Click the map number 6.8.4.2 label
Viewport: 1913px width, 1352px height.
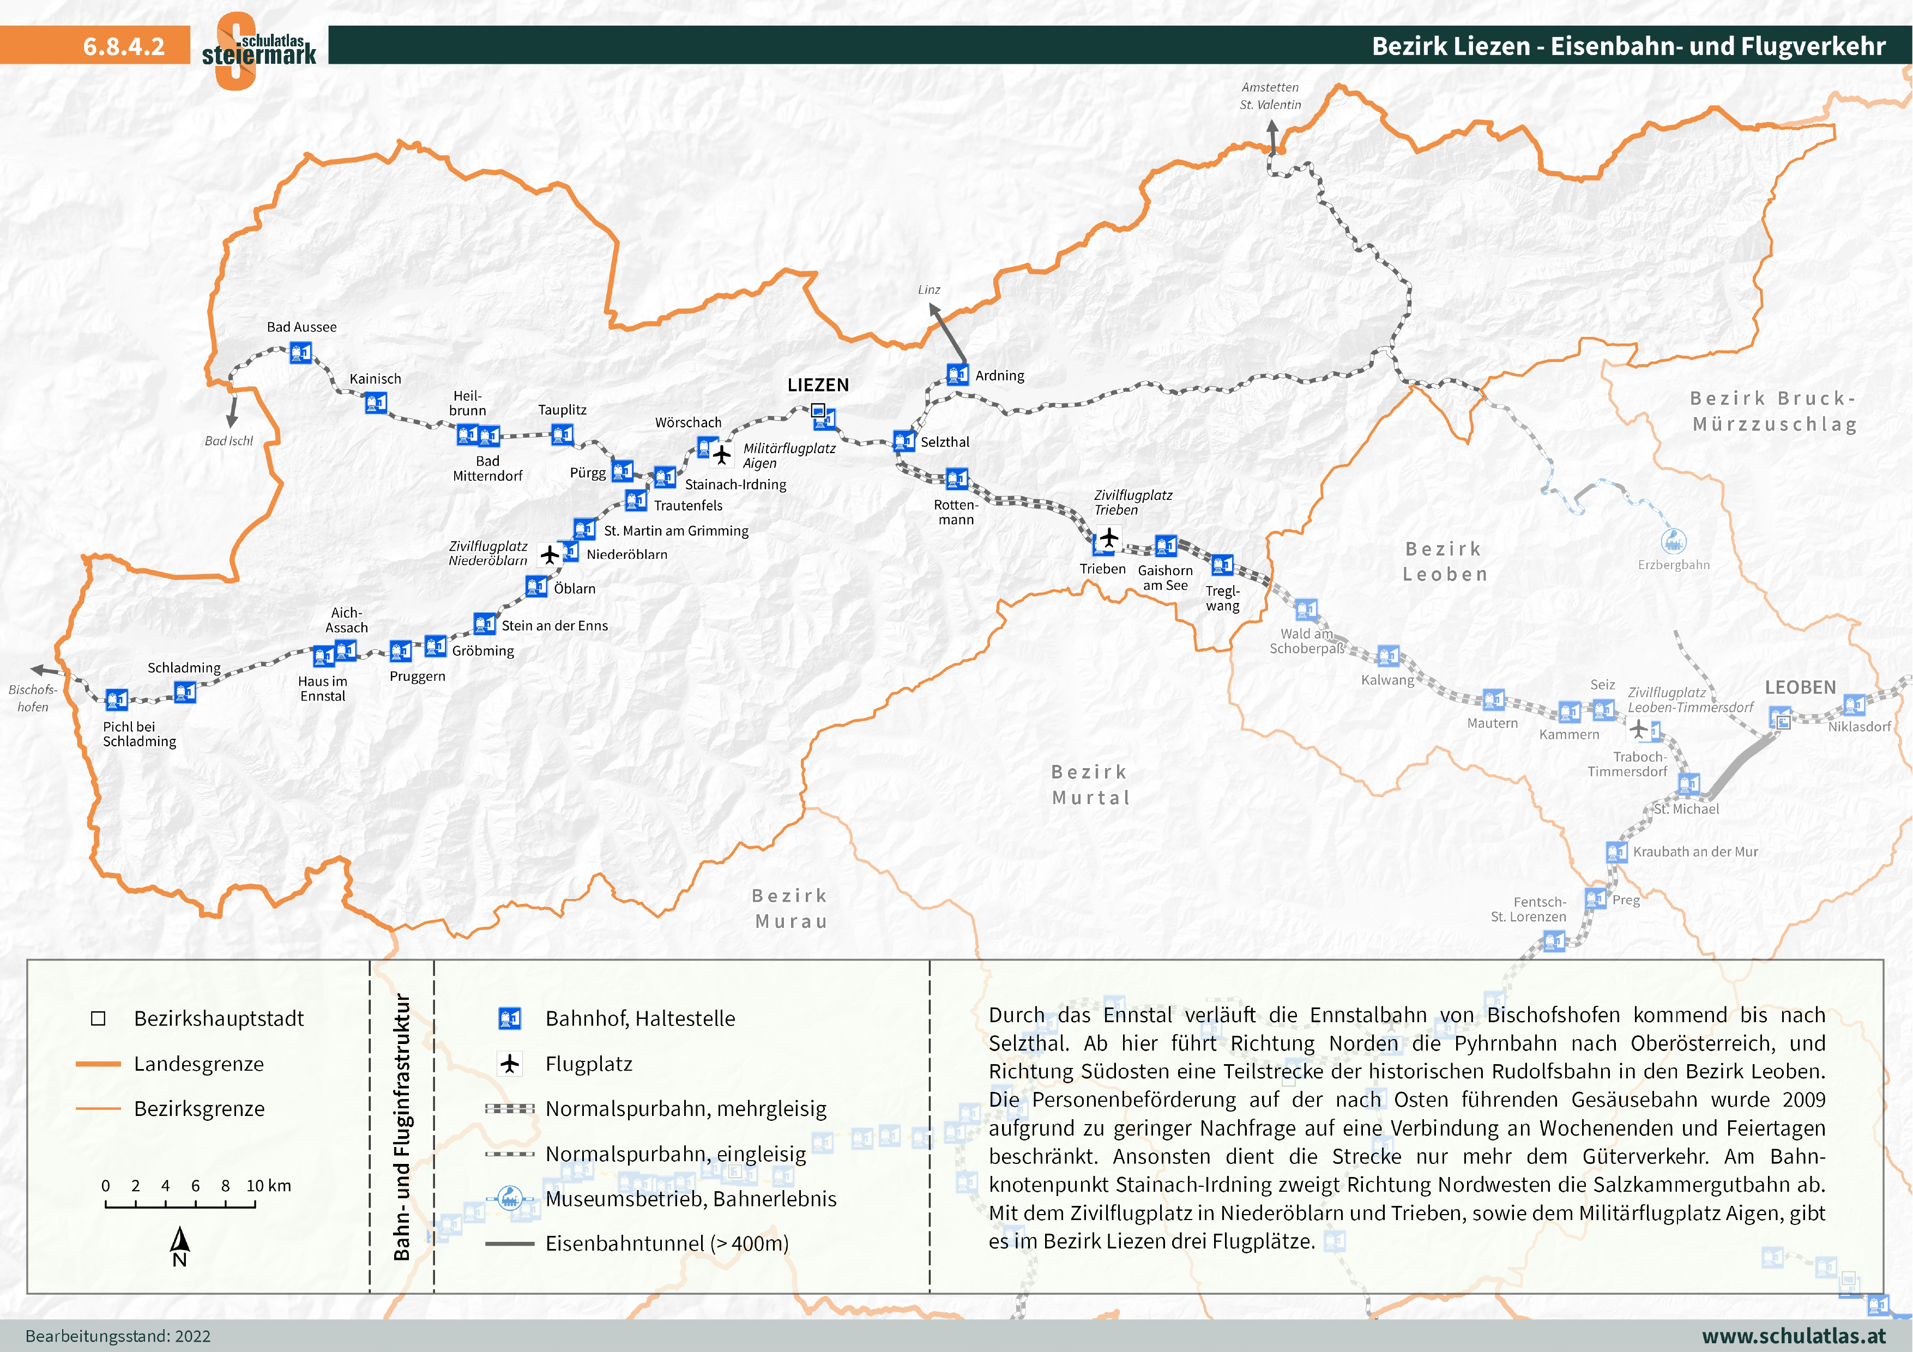coord(123,46)
